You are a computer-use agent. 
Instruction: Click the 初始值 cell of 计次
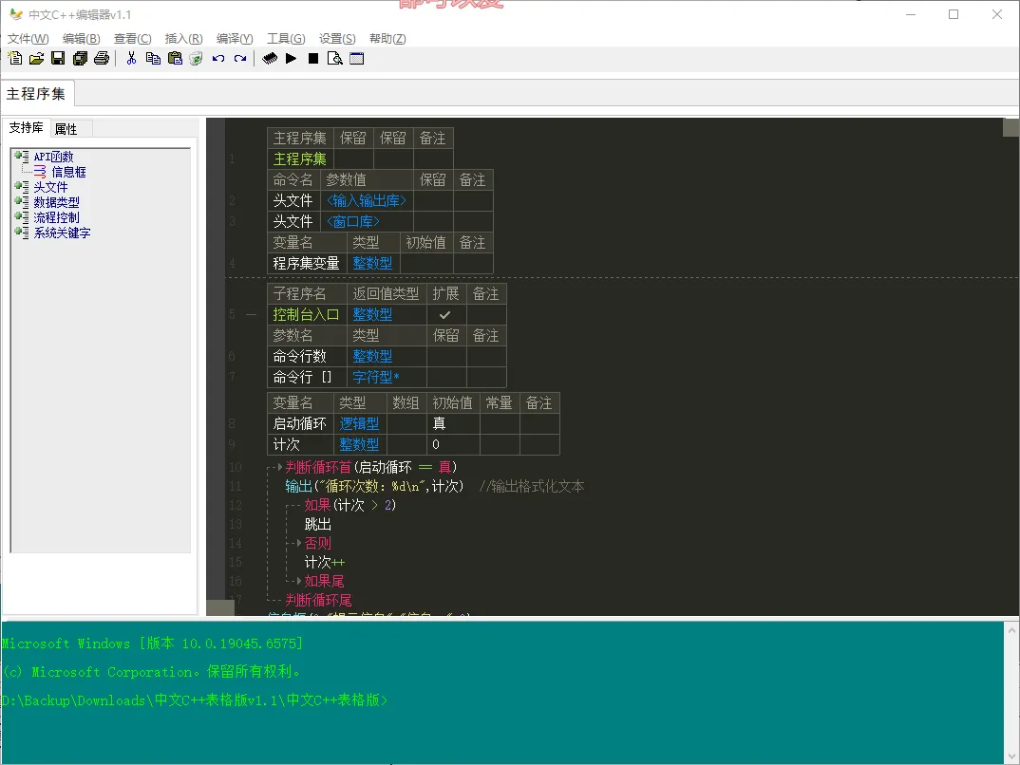452,445
